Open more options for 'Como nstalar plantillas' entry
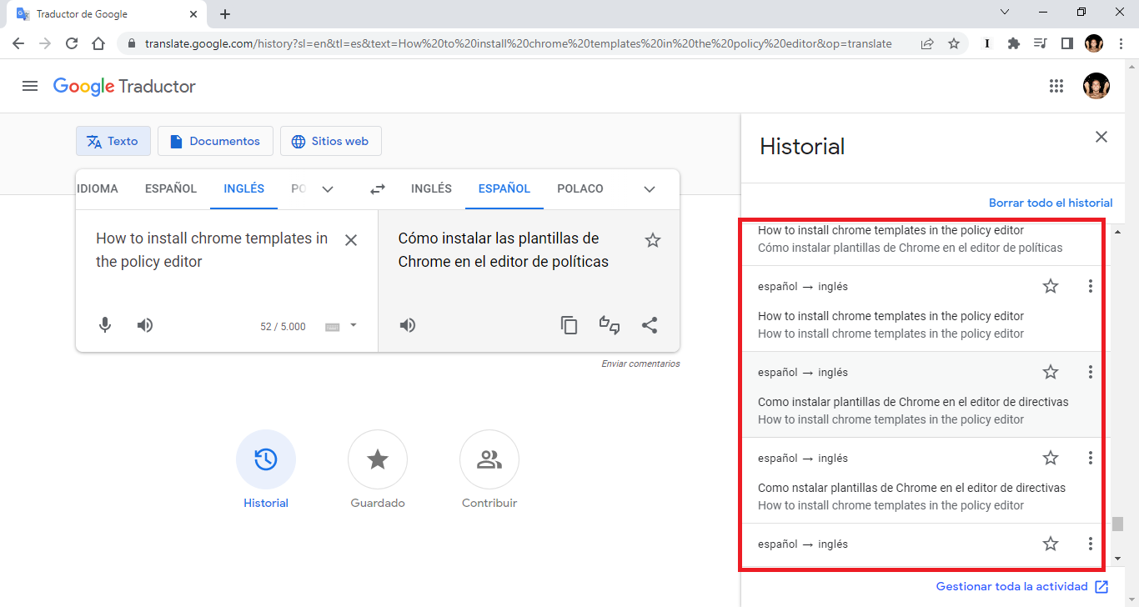 pyautogui.click(x=1091, y=458)
